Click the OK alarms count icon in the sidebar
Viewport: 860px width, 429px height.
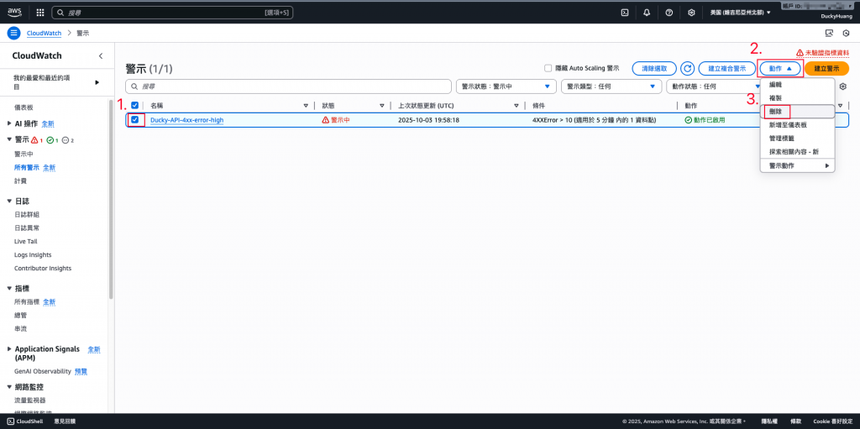50,140
